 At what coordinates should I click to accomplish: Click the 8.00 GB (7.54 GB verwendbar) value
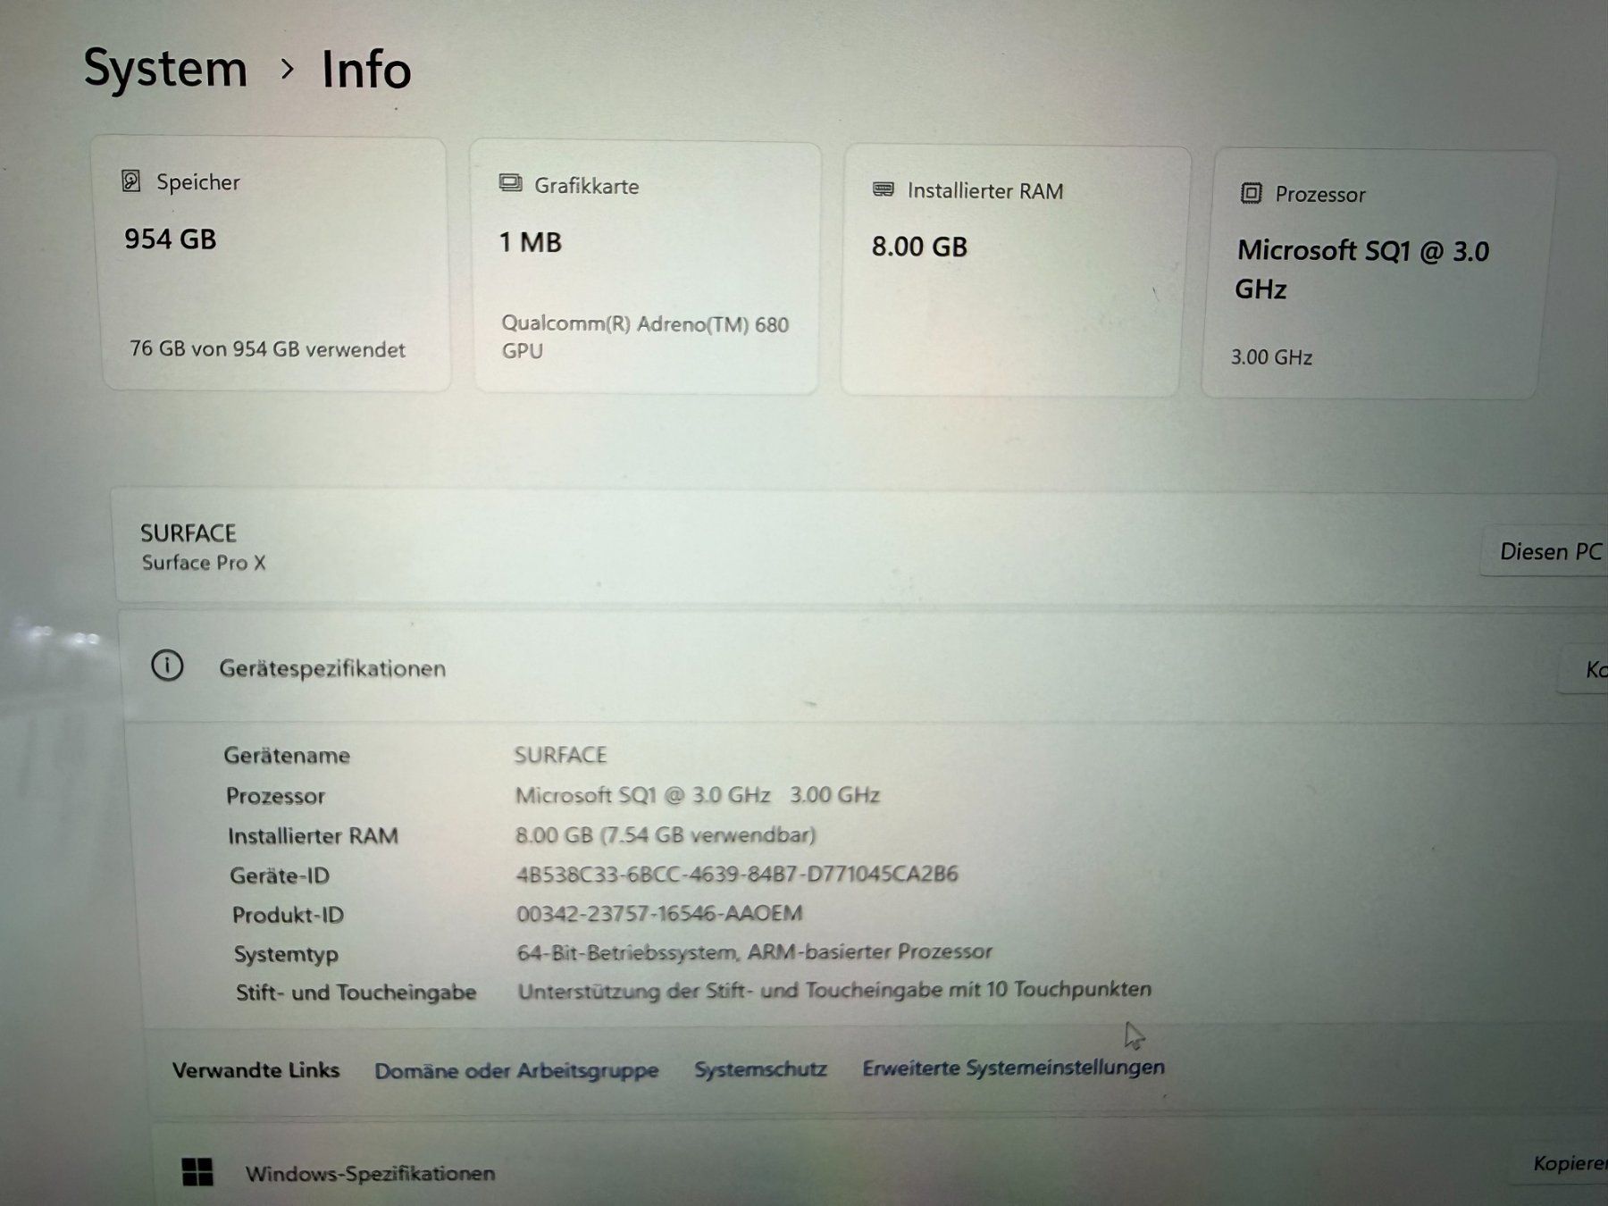pyautogui.click(x=666, y=834)
